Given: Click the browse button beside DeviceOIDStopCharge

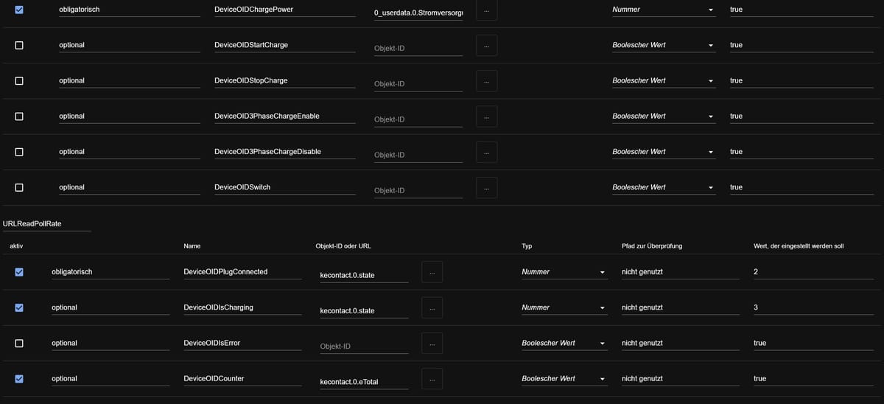Looking at the screenshot, I should tap(486, 80).
